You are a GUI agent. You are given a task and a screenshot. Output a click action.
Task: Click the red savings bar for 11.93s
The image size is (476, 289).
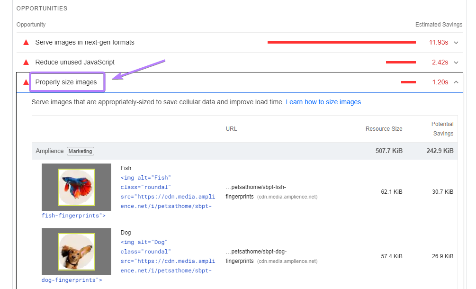click(341, 42)
